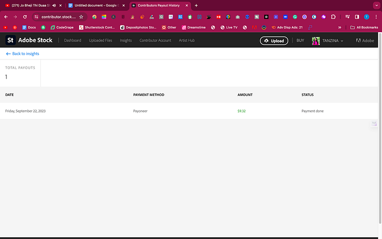Mute the YouTube tab speaker icon

coord(54,5)
